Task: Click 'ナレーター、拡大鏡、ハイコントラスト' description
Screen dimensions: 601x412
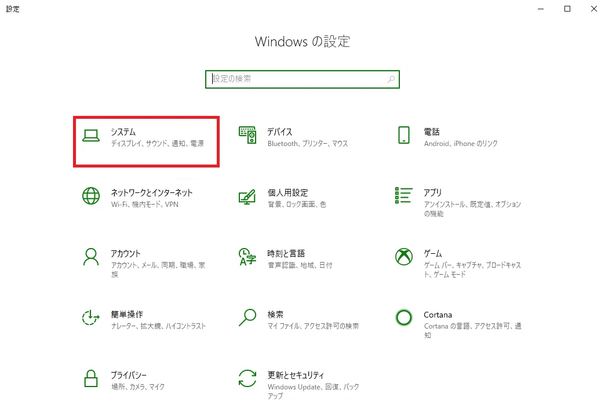Action: (159, 326)
